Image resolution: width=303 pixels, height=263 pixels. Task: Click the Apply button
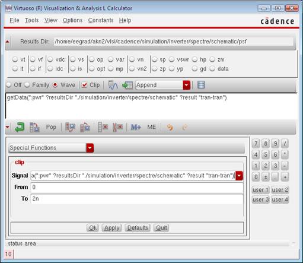point(112,228)
